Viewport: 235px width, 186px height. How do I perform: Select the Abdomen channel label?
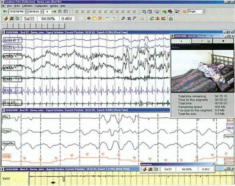point(9,144)
